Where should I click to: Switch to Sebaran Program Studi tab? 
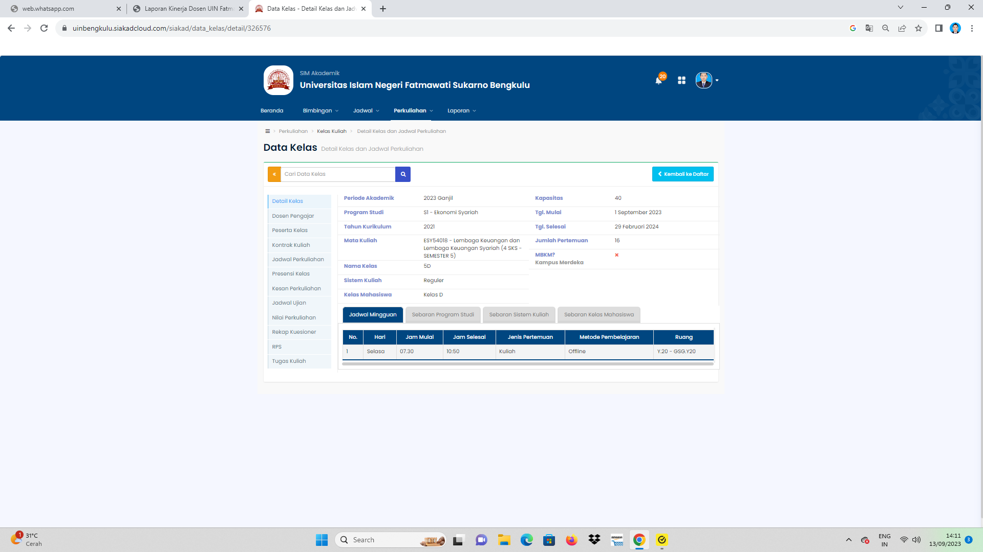click(443, 315)
